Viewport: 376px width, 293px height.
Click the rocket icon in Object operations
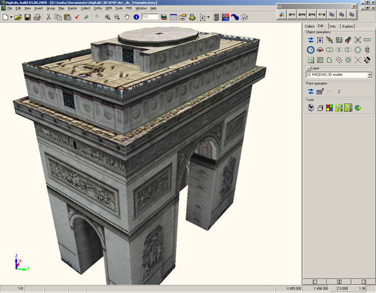pos(348,40)
